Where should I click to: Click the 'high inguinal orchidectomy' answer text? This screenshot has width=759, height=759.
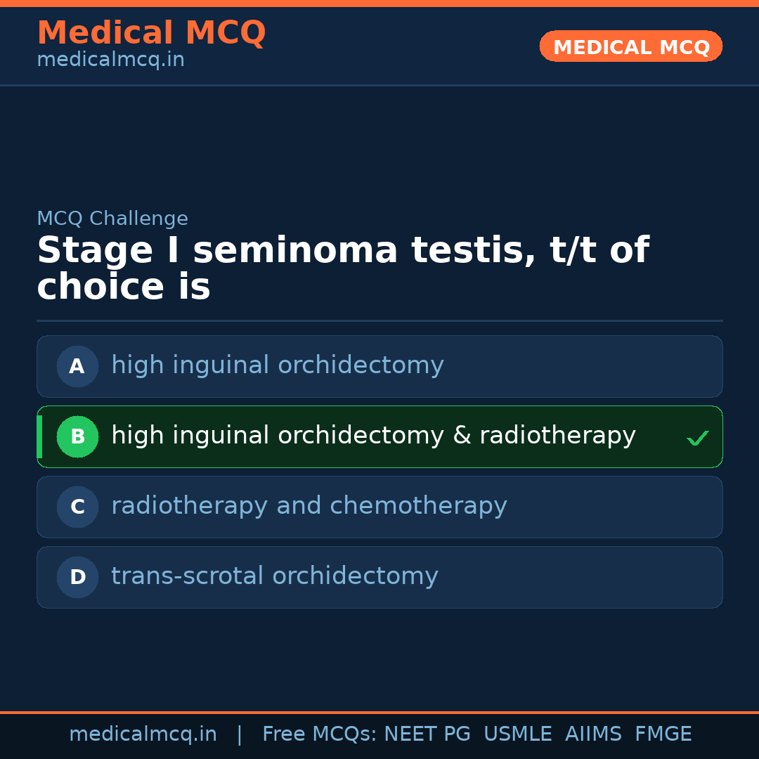point(277,365)
